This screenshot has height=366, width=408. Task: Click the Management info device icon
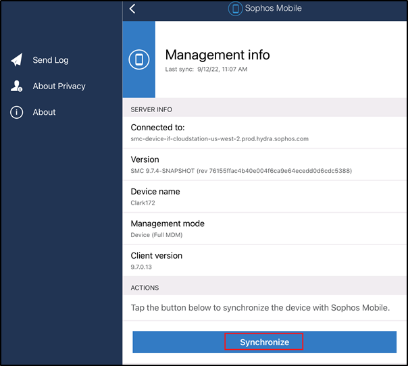pyautogui.click(x=139, y=59)
